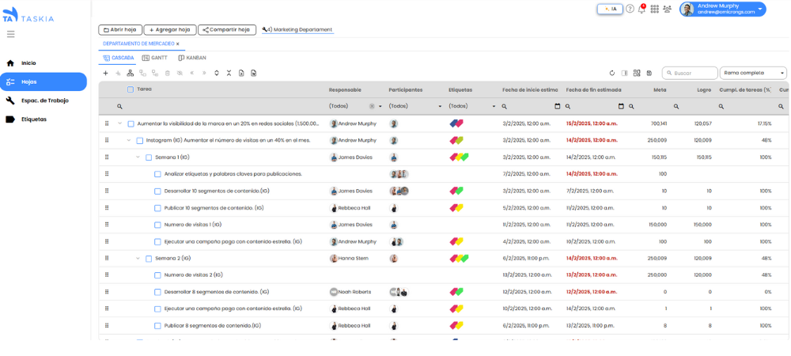The image size is (791, 356).
Task: Click the hierarchy tree toolbar icon
Action: [130, 73]
